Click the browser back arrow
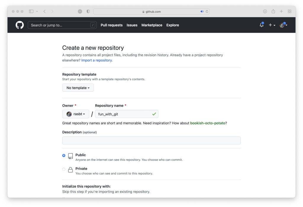 coord(44,11)
